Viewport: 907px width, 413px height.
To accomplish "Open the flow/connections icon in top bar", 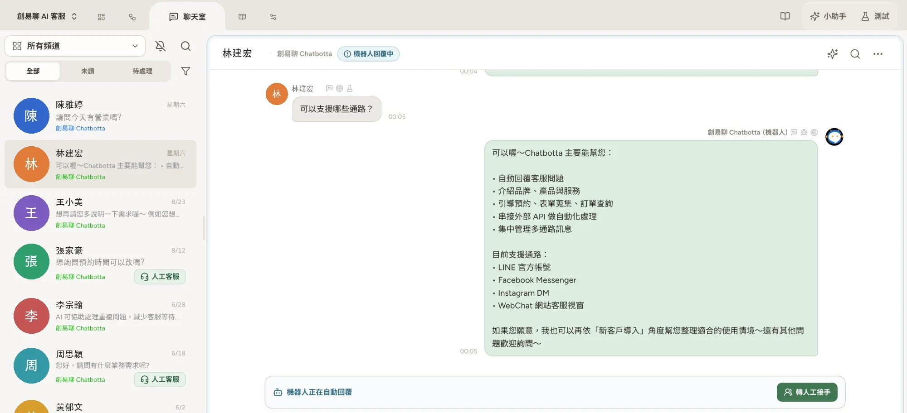I will pos(132,17).
